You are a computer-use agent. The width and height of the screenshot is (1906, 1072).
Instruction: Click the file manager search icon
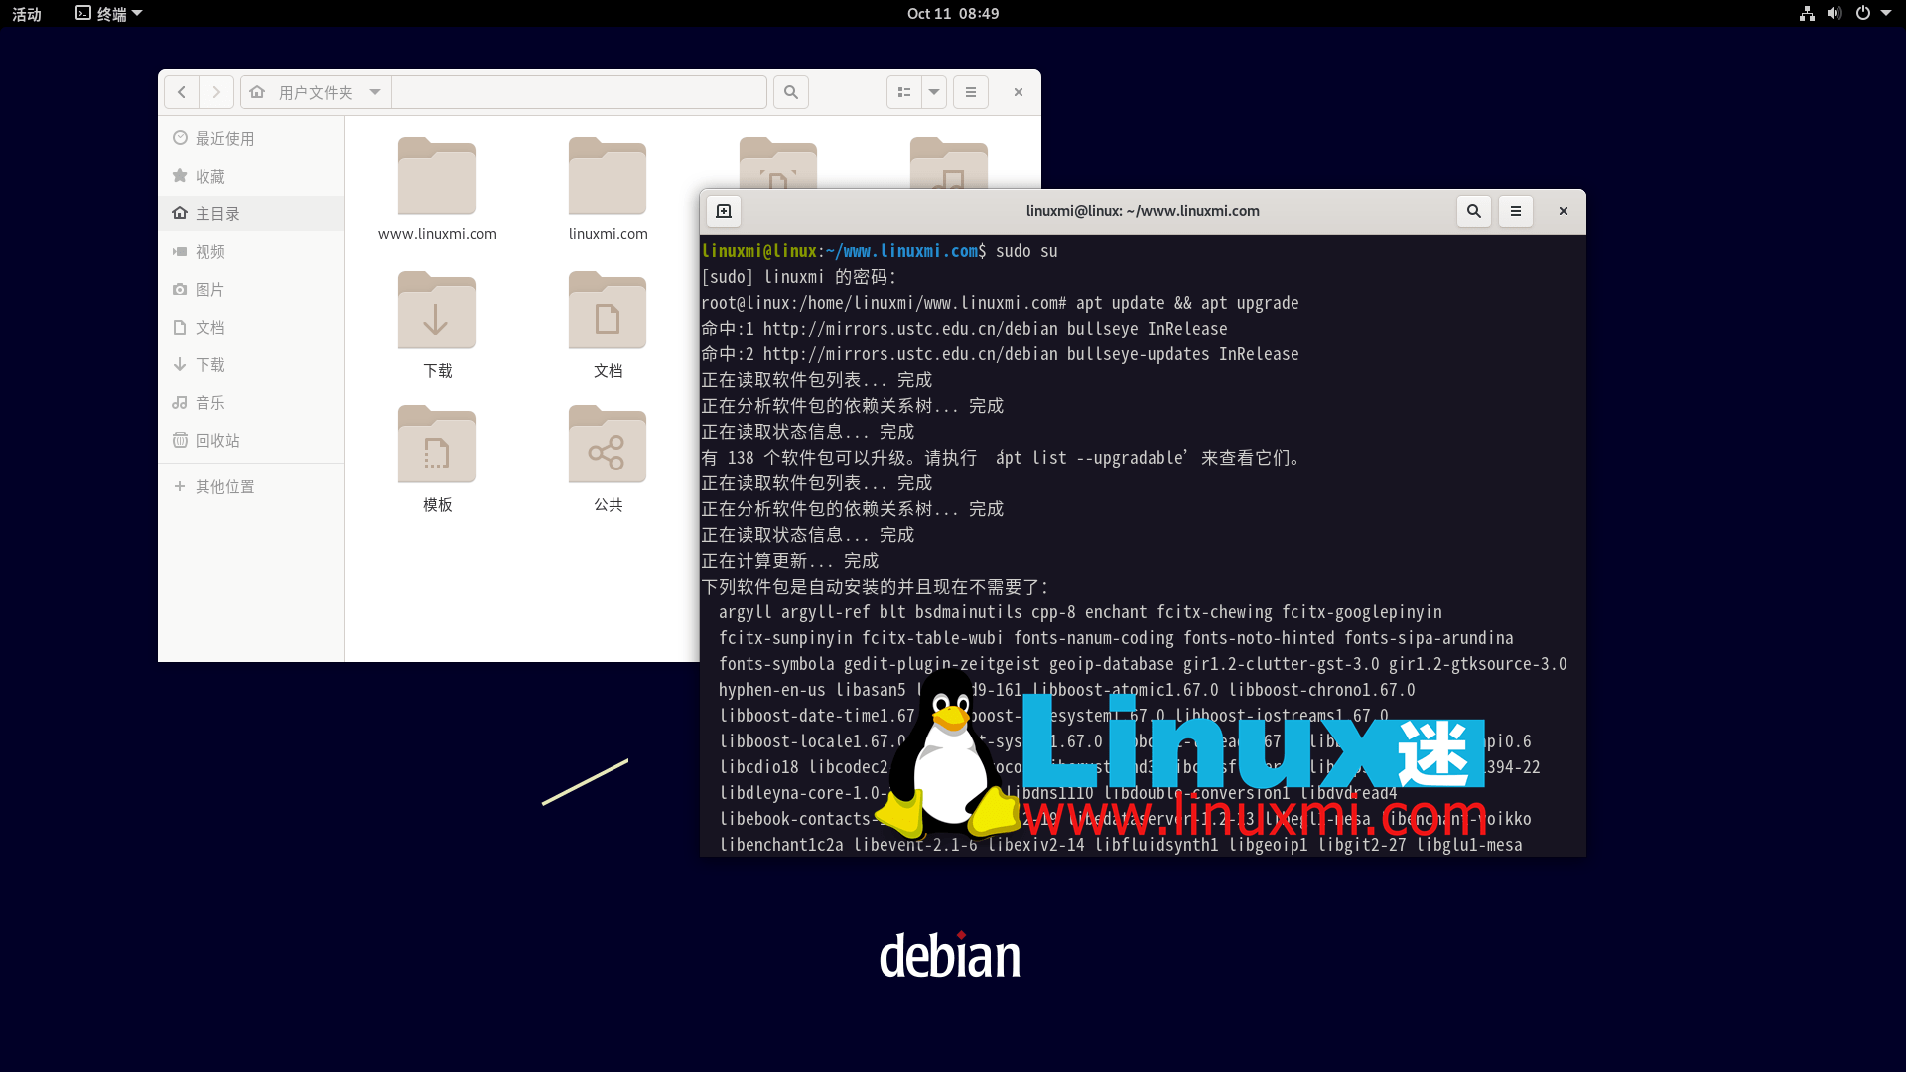[791, 92]
